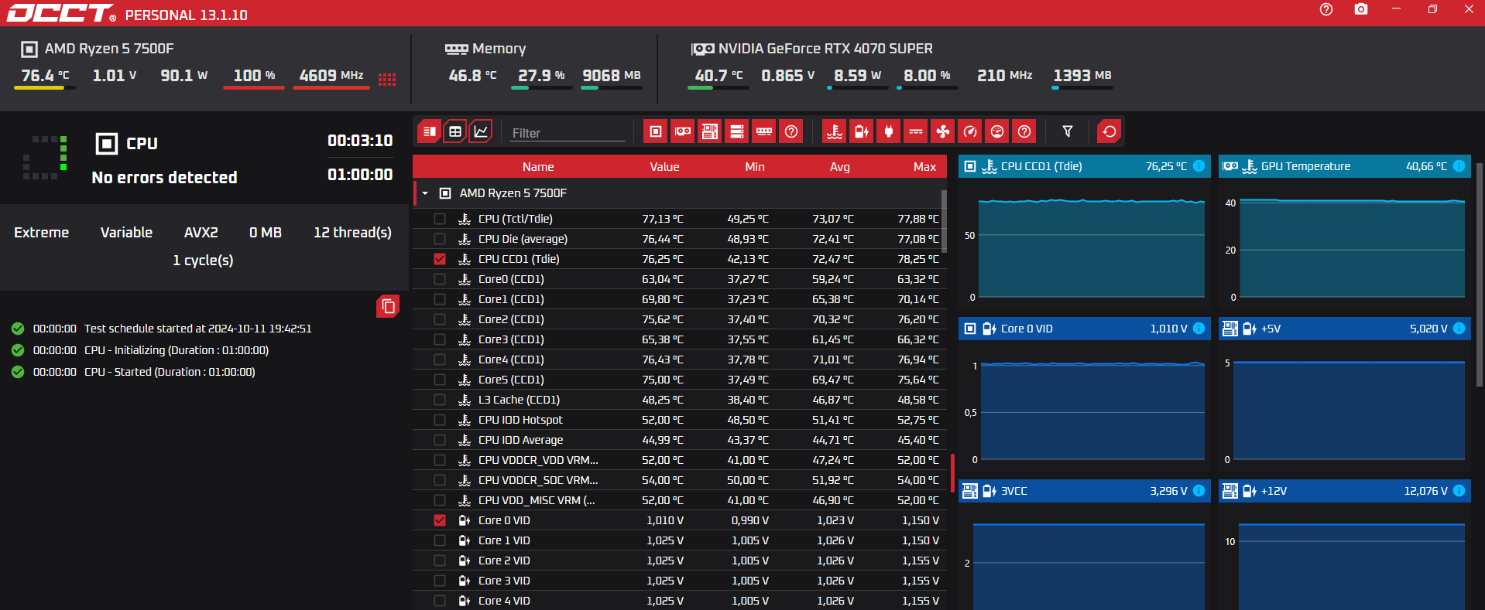
Task: Open info for the +5V graph
Action: click(x=1459, y=329)
